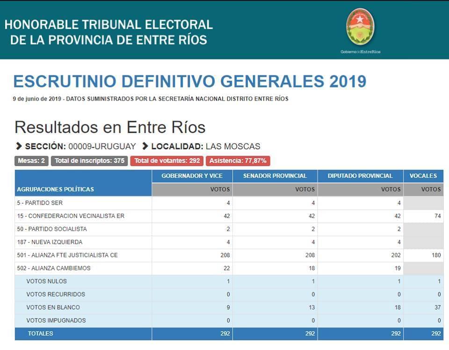Image resolution: width=449 pixels, height=350 pixels.
Task: Click the Mesas: 2 badge
Action: (x=31, y=161)
